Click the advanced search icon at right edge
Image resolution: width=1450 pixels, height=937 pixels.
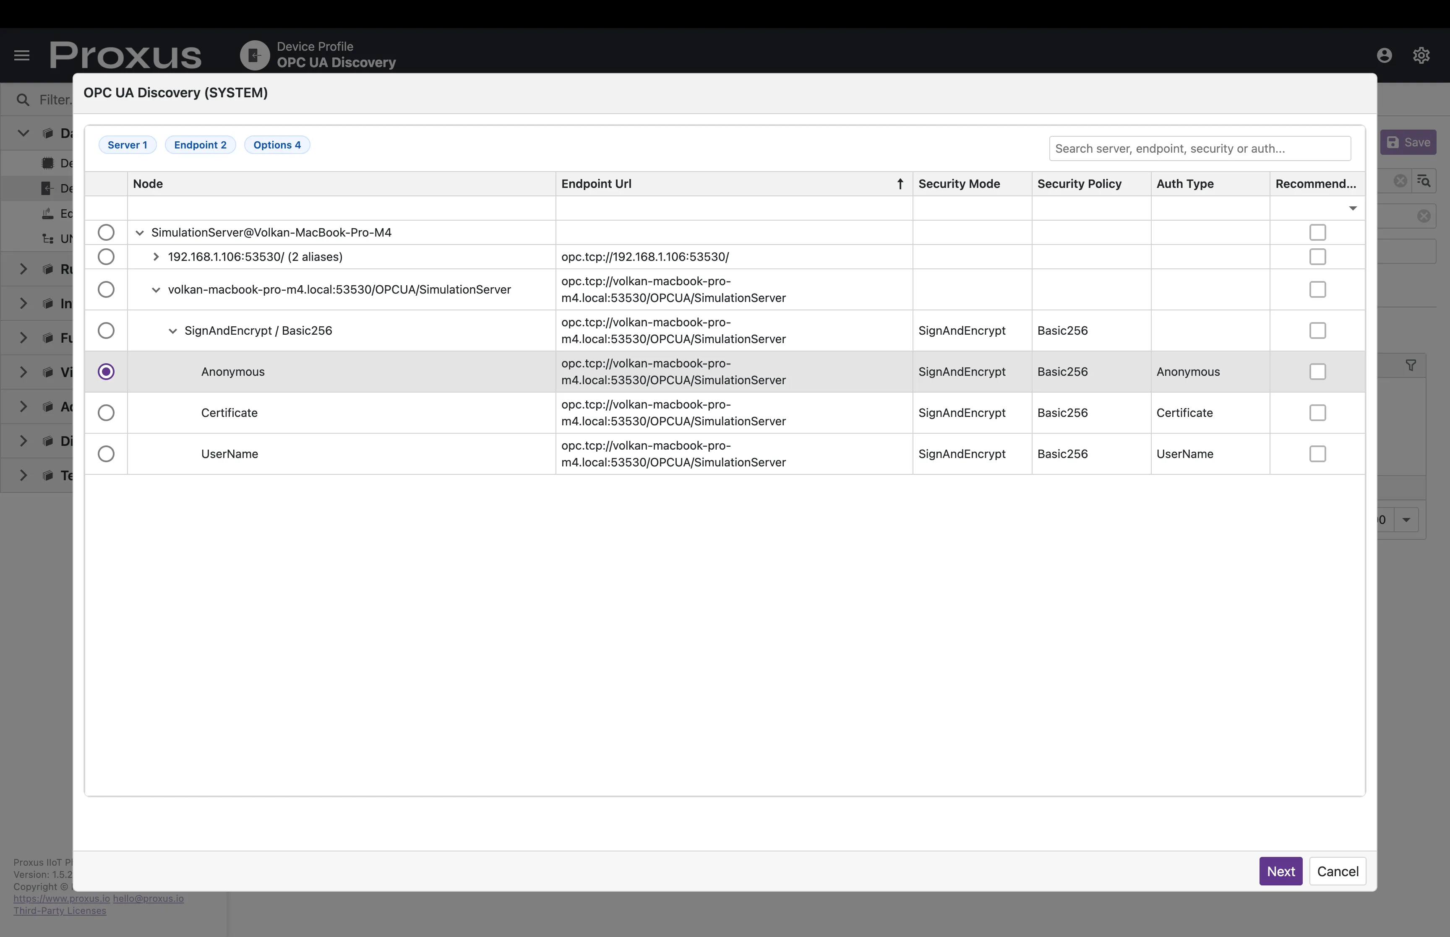tap(1423, 181)
